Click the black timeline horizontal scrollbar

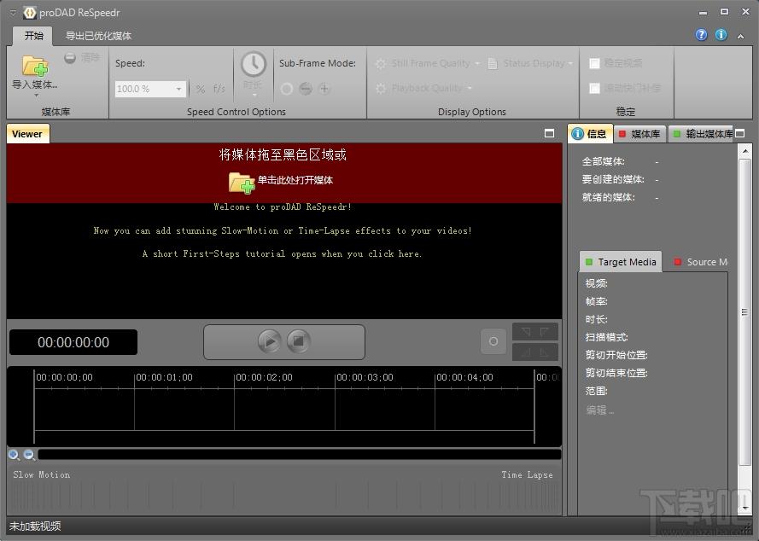[300, 454]
